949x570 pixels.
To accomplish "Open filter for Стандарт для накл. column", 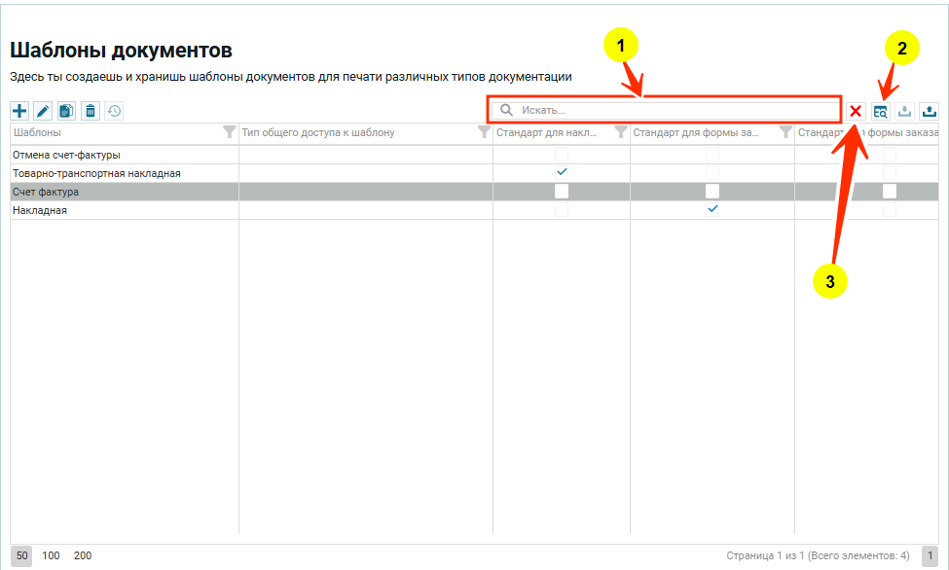I will pyautogui.click(x=620, y=132).
